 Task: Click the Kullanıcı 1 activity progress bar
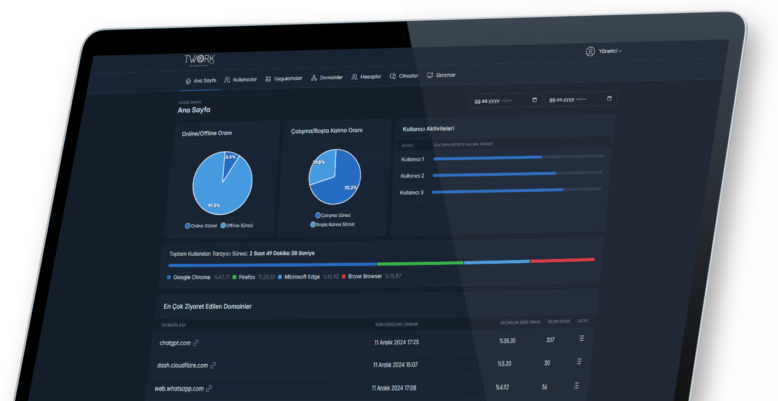click(x=518, y=157)
